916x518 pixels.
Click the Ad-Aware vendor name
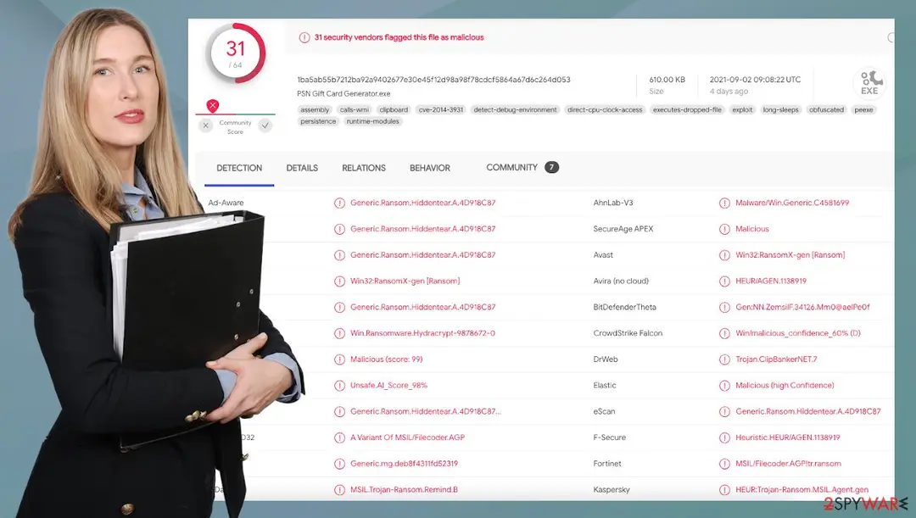pos(226,203)
